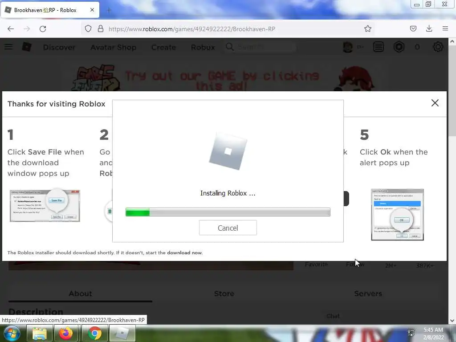456x342 pixels.
Task: Cancel the Roblox installation
Action: tap(228, 228)
